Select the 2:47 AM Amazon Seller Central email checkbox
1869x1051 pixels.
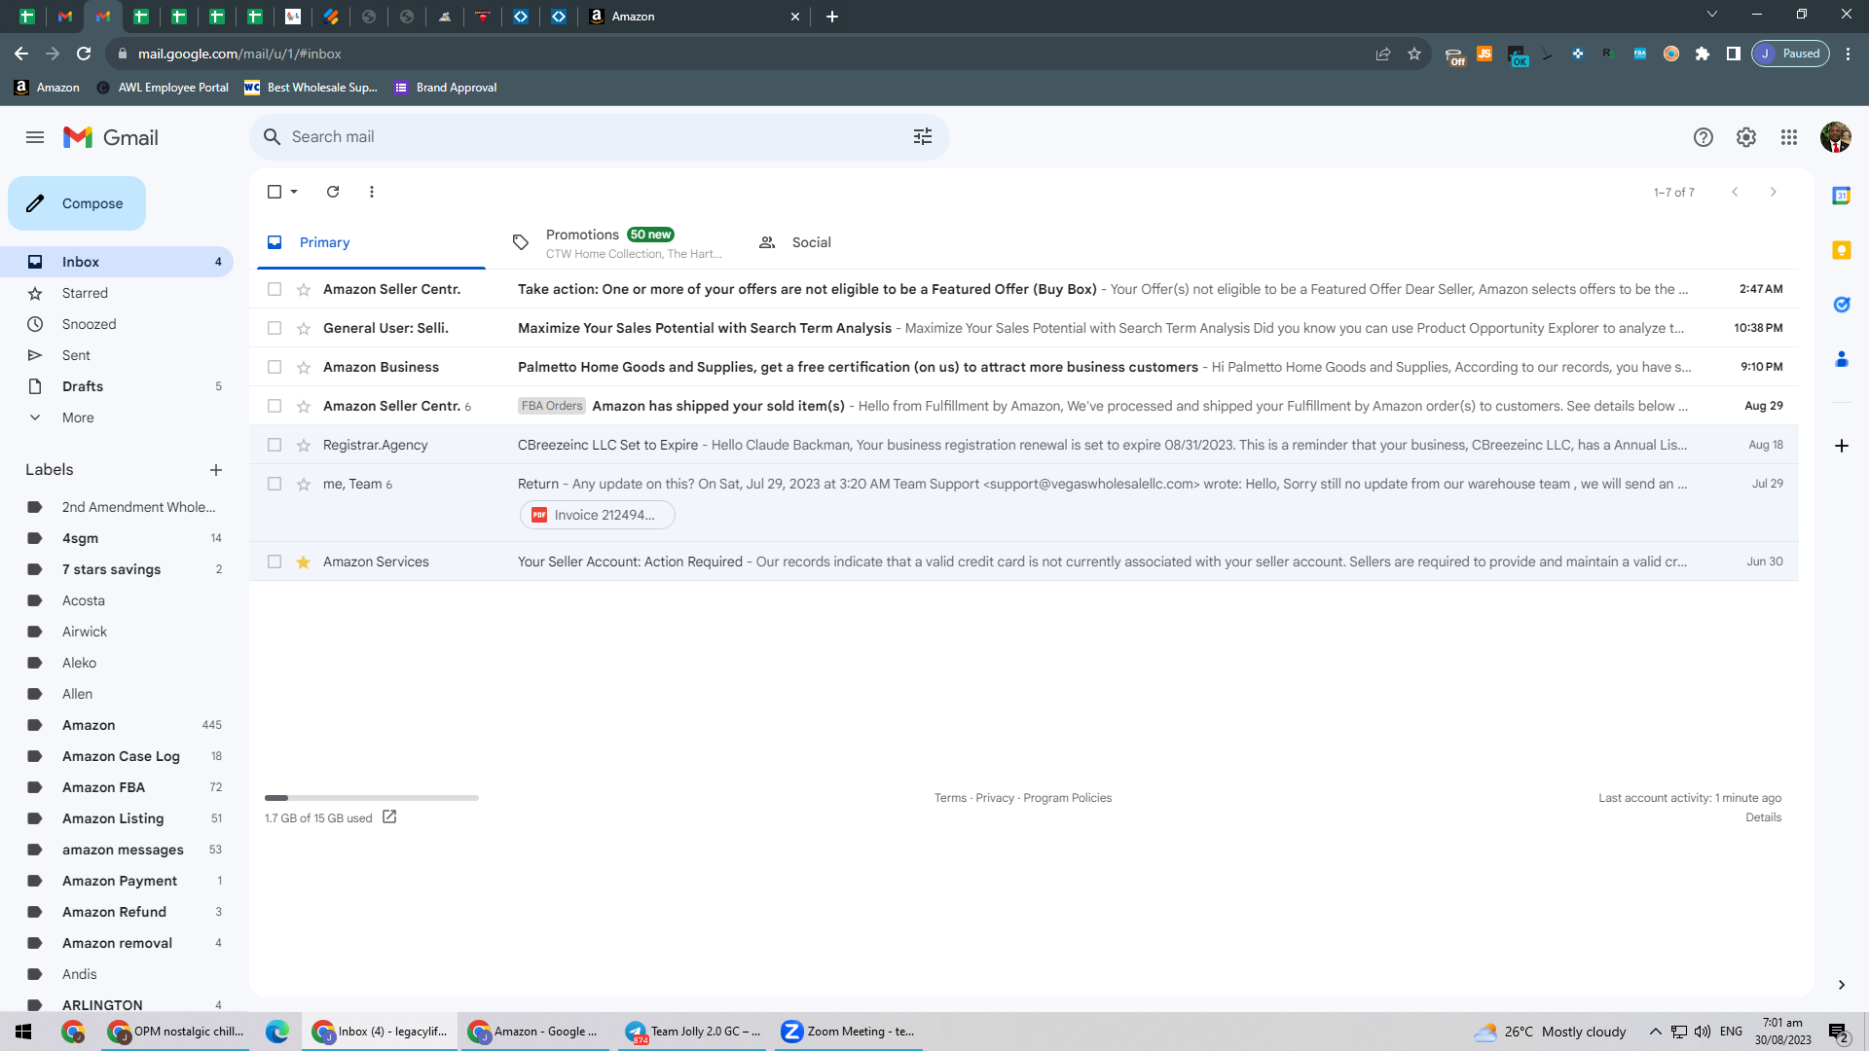(275, 289)
